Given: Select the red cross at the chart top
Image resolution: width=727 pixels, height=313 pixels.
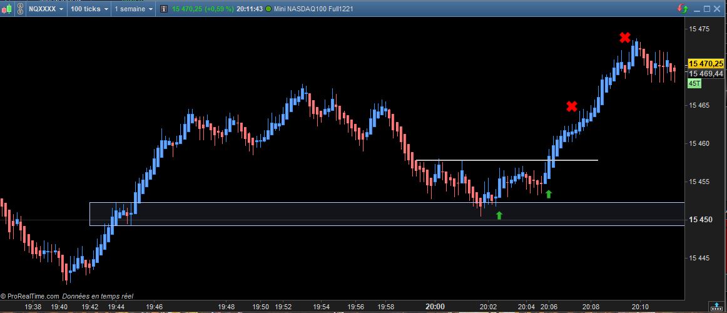Looking at the screenshot, I should (x=625, y=38).
